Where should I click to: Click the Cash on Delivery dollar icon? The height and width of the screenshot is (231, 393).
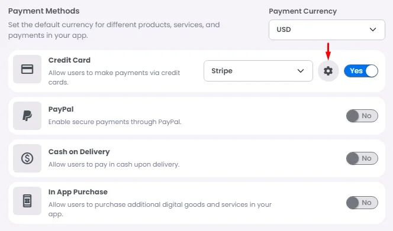[x=27, y=158]
